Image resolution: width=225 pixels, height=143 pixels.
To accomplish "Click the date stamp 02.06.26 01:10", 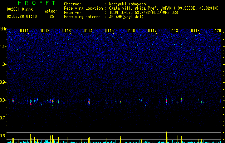I will (x=22, y=16).
